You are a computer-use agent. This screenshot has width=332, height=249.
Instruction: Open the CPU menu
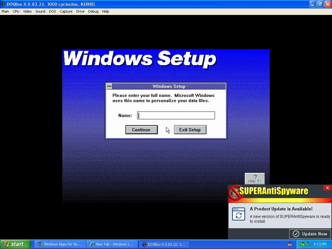point(16,11)
